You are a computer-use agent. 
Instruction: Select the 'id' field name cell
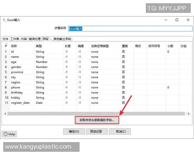click(22, 52)
